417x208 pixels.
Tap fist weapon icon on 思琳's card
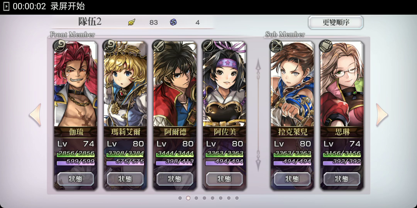point(325,46)
